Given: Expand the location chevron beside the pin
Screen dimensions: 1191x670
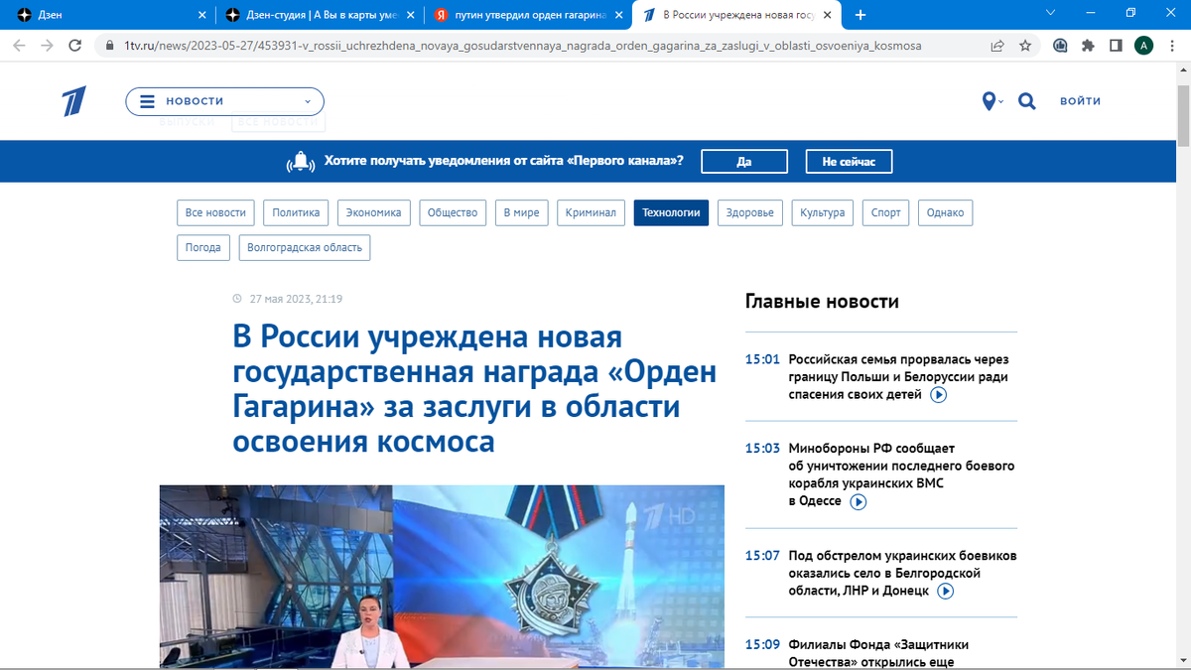Looking at the screenshot, I should point(1000,100).
